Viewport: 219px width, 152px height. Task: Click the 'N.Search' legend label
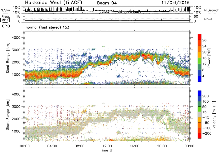pyautogui.click(x=211, y=10)
